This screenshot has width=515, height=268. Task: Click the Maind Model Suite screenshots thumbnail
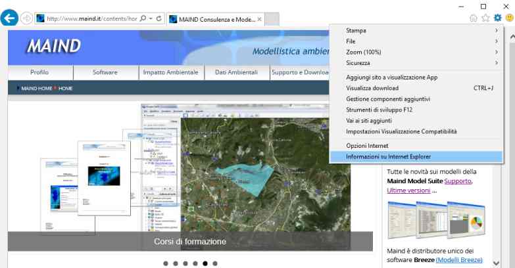tap(436, 220)
